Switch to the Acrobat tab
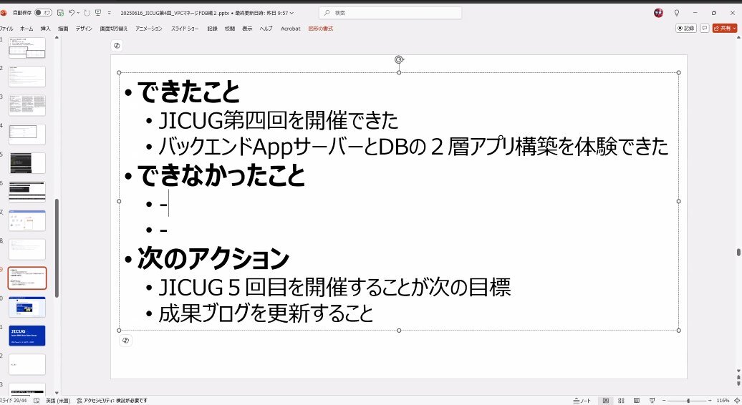Screen dimensions: 742x405 click(291, 29)
